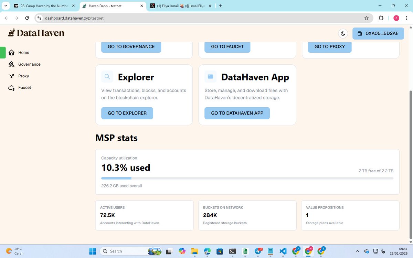
Task: Click the 284K buckets value
Action: (210, 215)
